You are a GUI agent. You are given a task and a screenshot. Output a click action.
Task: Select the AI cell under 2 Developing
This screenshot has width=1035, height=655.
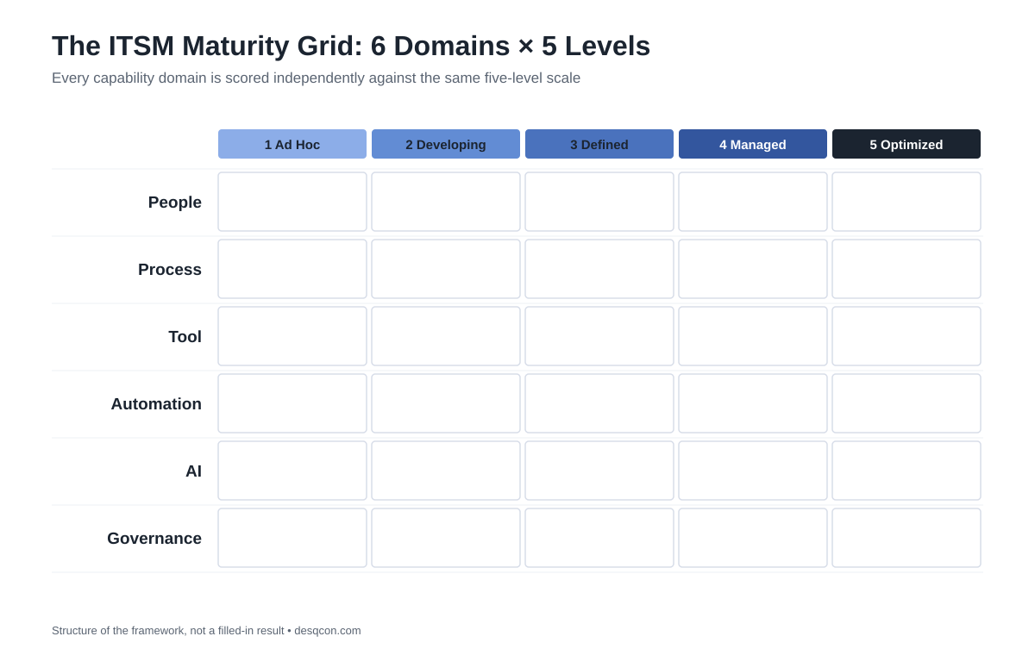(446, 471)
